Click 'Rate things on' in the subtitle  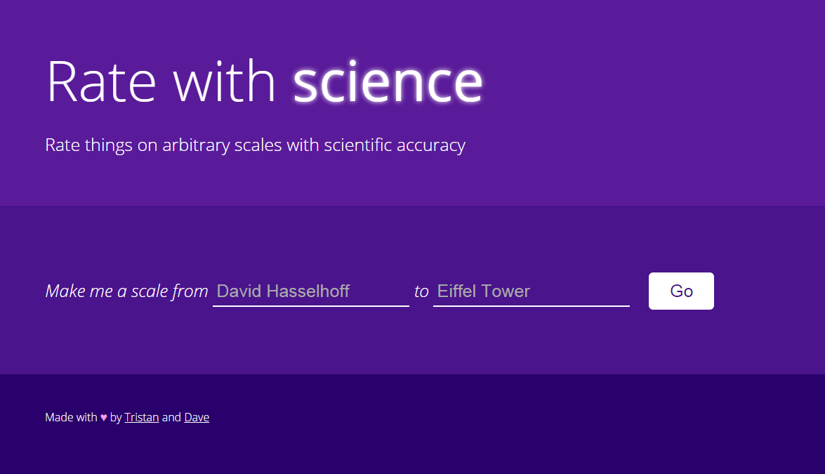102,145
